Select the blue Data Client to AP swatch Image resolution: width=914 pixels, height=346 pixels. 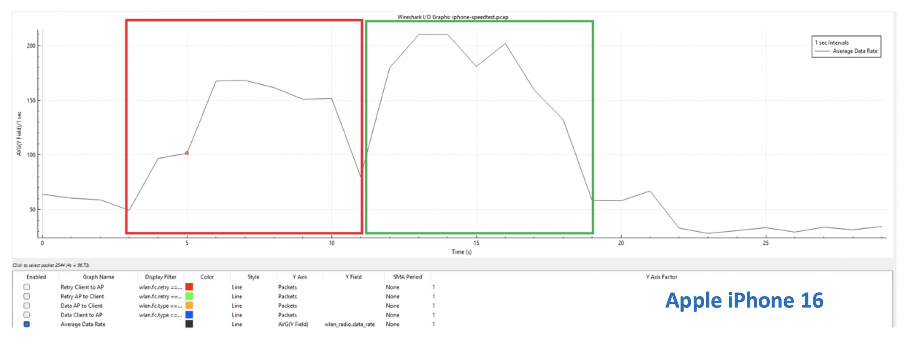(189, 315)
